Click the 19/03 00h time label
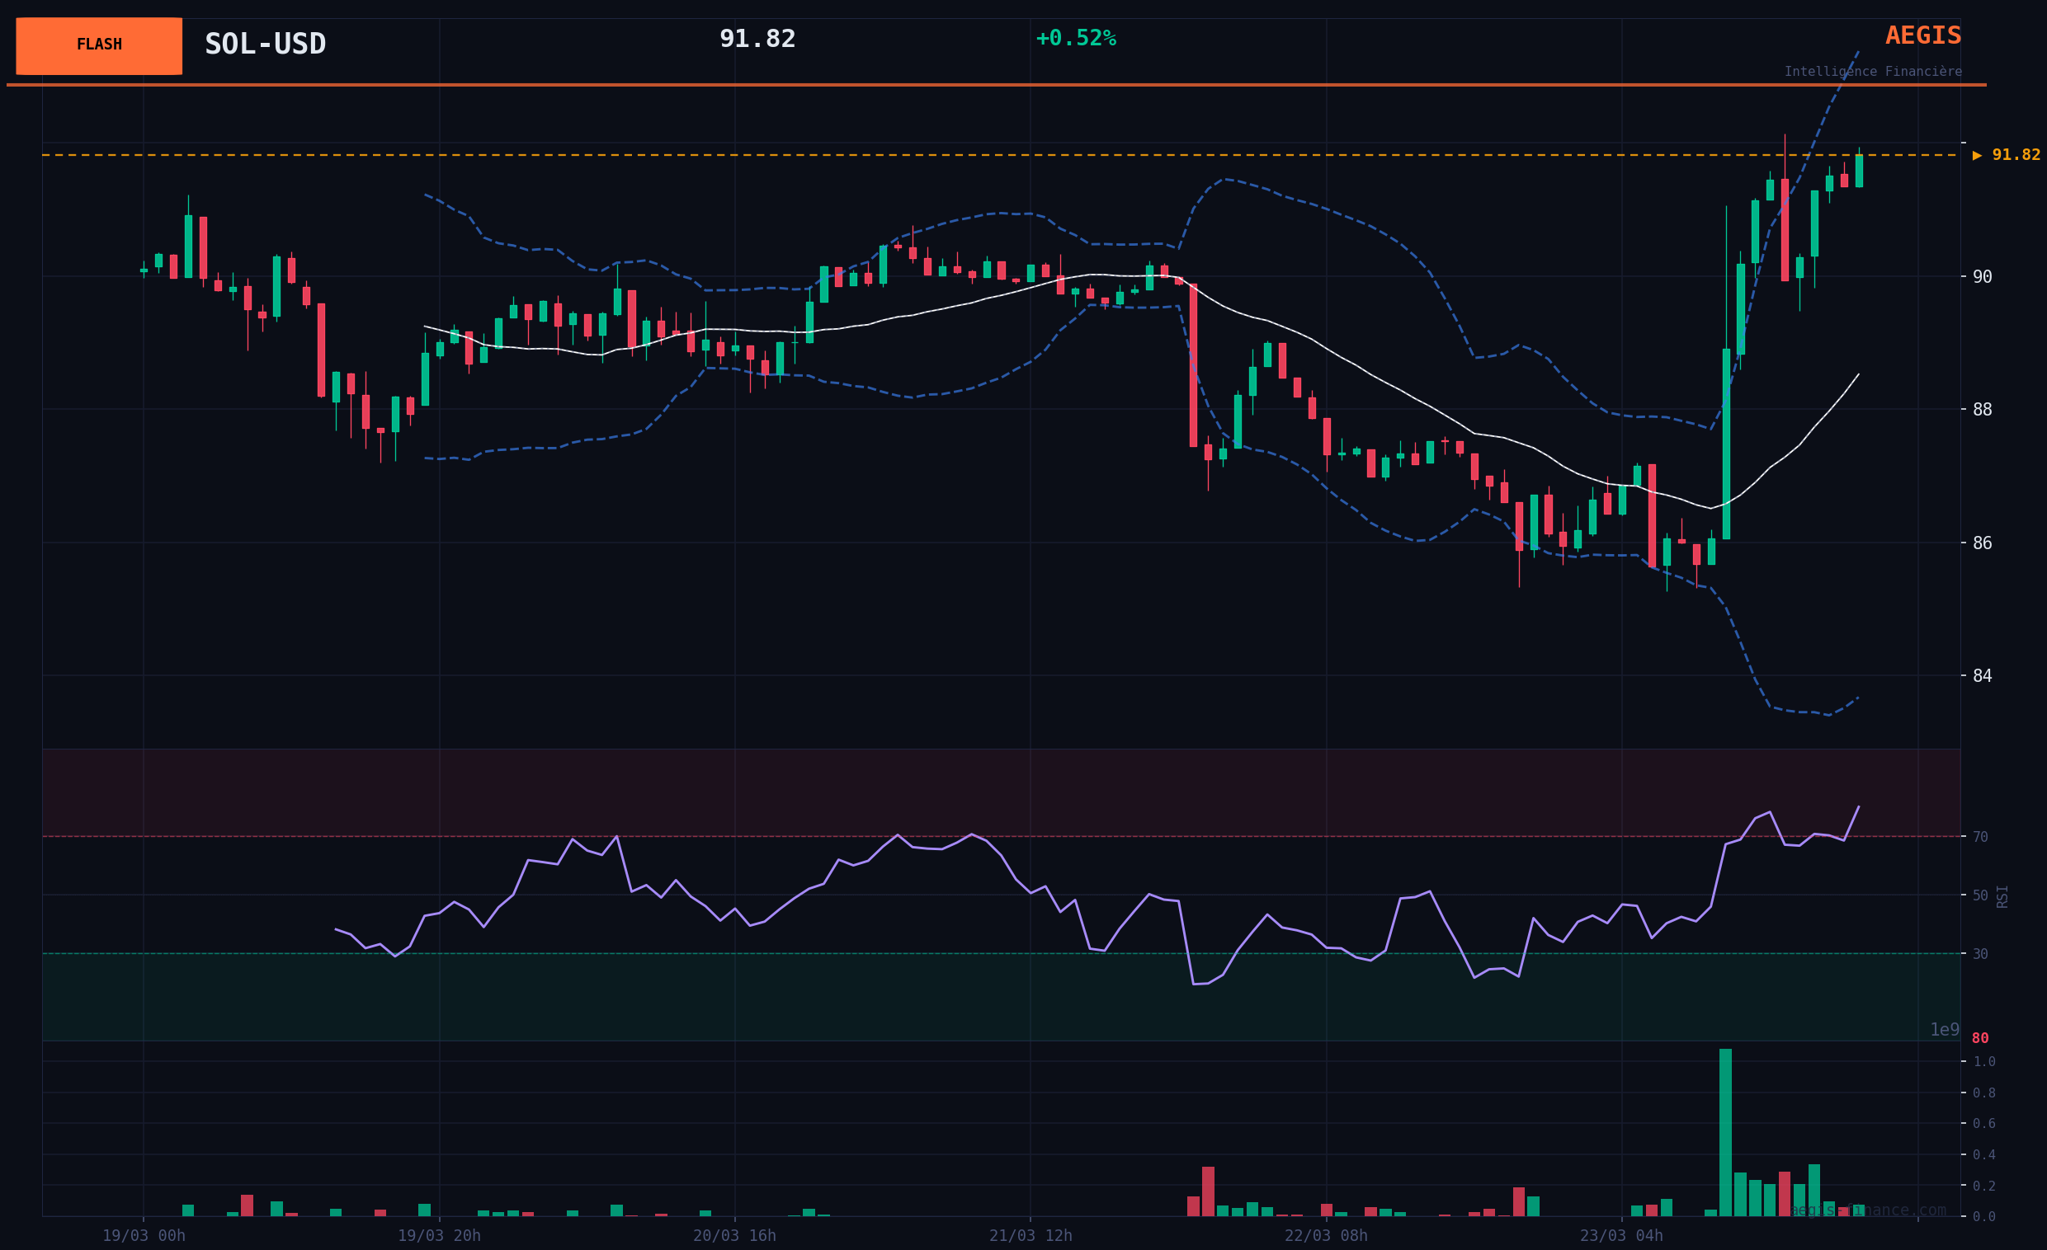This screenshot has width=2047, height=1250. coord(144,1236)
